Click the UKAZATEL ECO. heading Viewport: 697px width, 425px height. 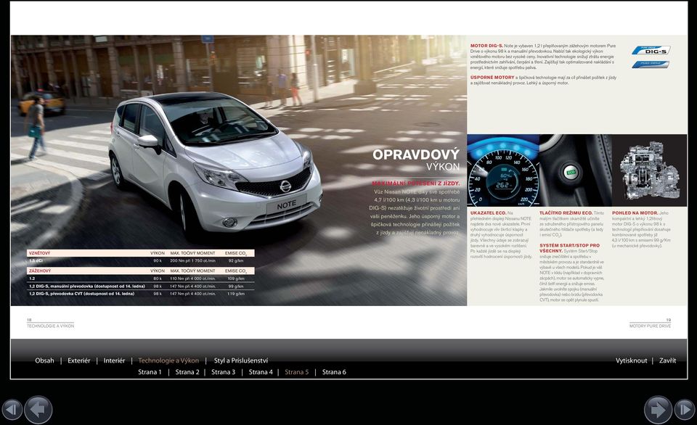pyautogui.click(x=488, y=213)
